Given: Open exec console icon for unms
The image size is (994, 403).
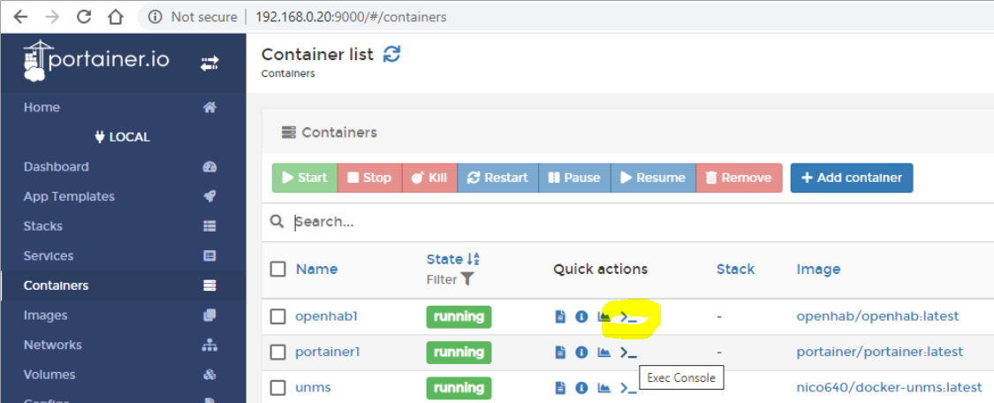Looking at the screenshot, I should [628, 387].
